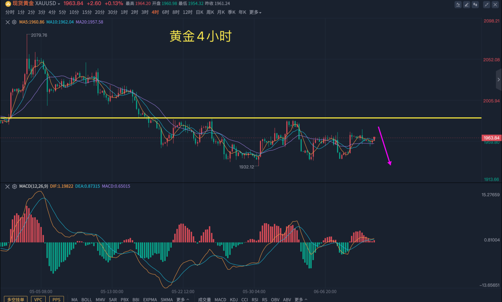Expand the 更多 timeframe dropdown
The width and height of the screenshot is (502, 302).
point(255,12)
